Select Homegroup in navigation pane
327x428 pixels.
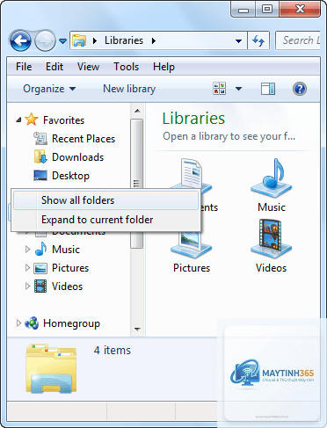[71, 323]
